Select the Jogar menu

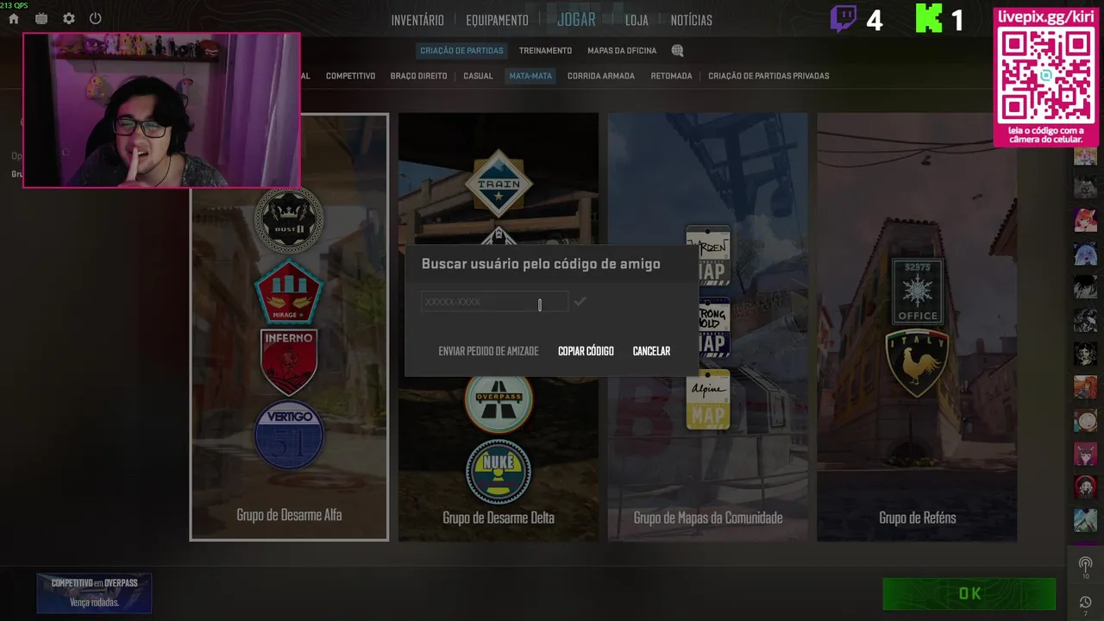[x=576, y=19]
